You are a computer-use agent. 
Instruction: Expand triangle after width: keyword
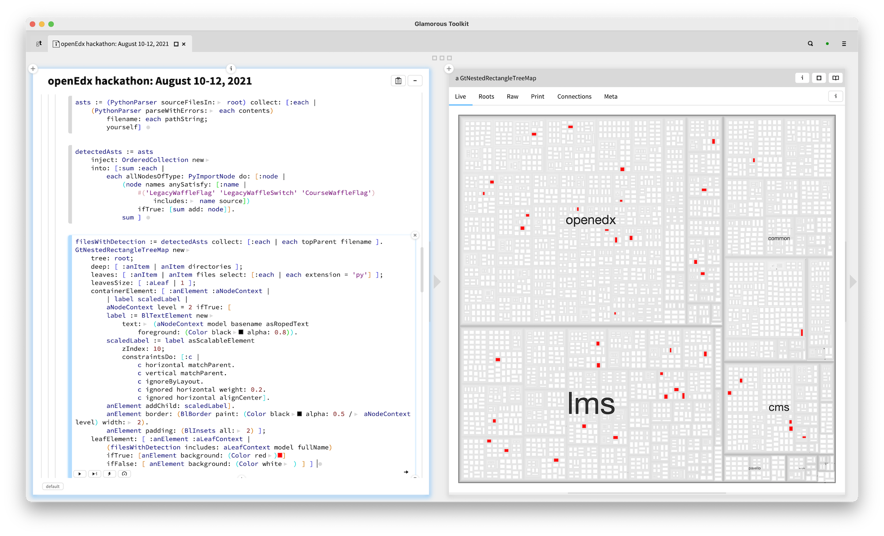coord(130,422)
